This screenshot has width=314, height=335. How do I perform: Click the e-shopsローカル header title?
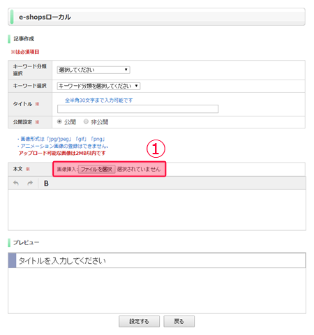point(45,17)
